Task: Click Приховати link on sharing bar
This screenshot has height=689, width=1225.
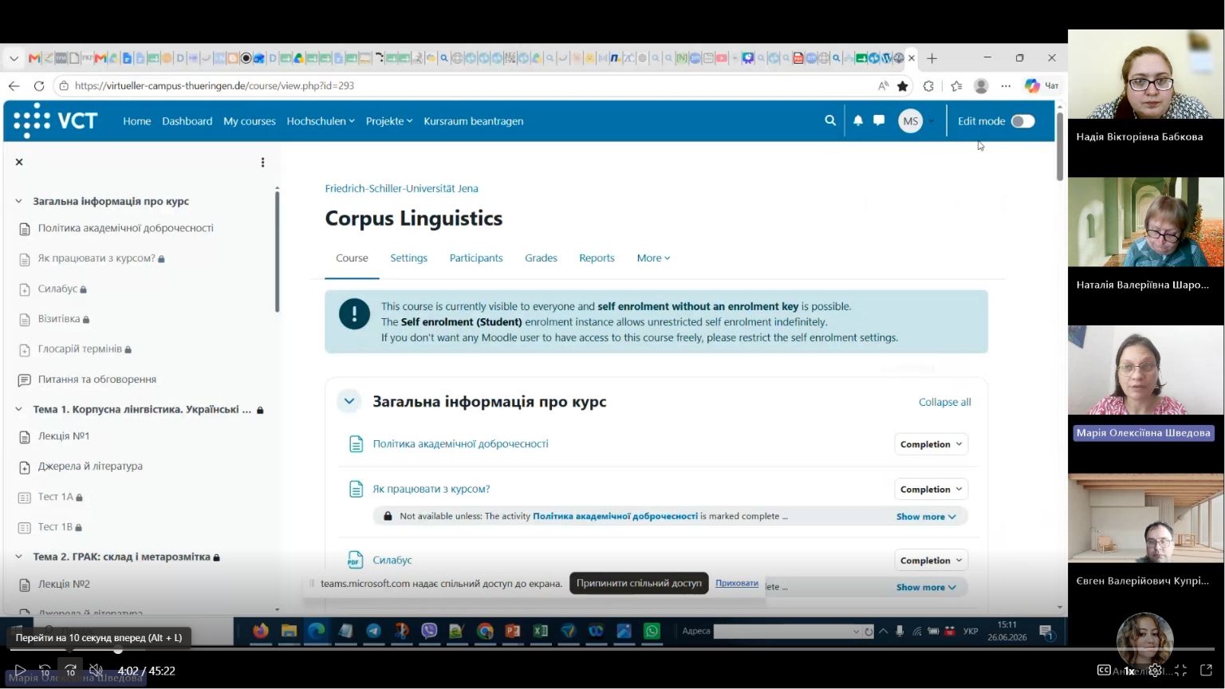Action: pyautogui.click(x=737, y=583)
